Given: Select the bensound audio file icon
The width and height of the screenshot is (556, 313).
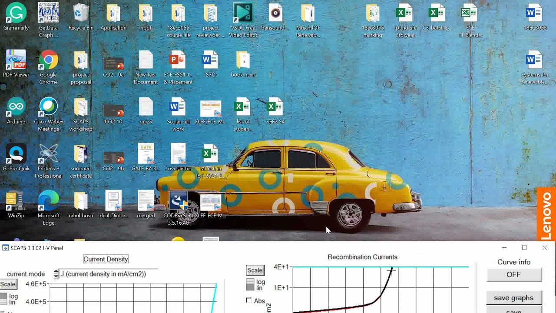Looking at the screenshot, I should (275, 17).
